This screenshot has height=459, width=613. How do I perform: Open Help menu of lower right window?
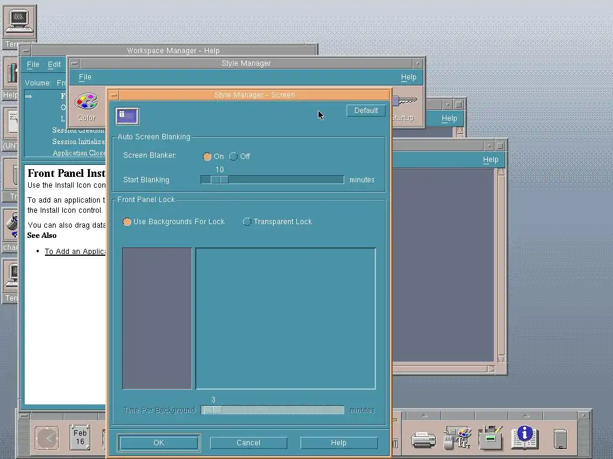point(490,160)
